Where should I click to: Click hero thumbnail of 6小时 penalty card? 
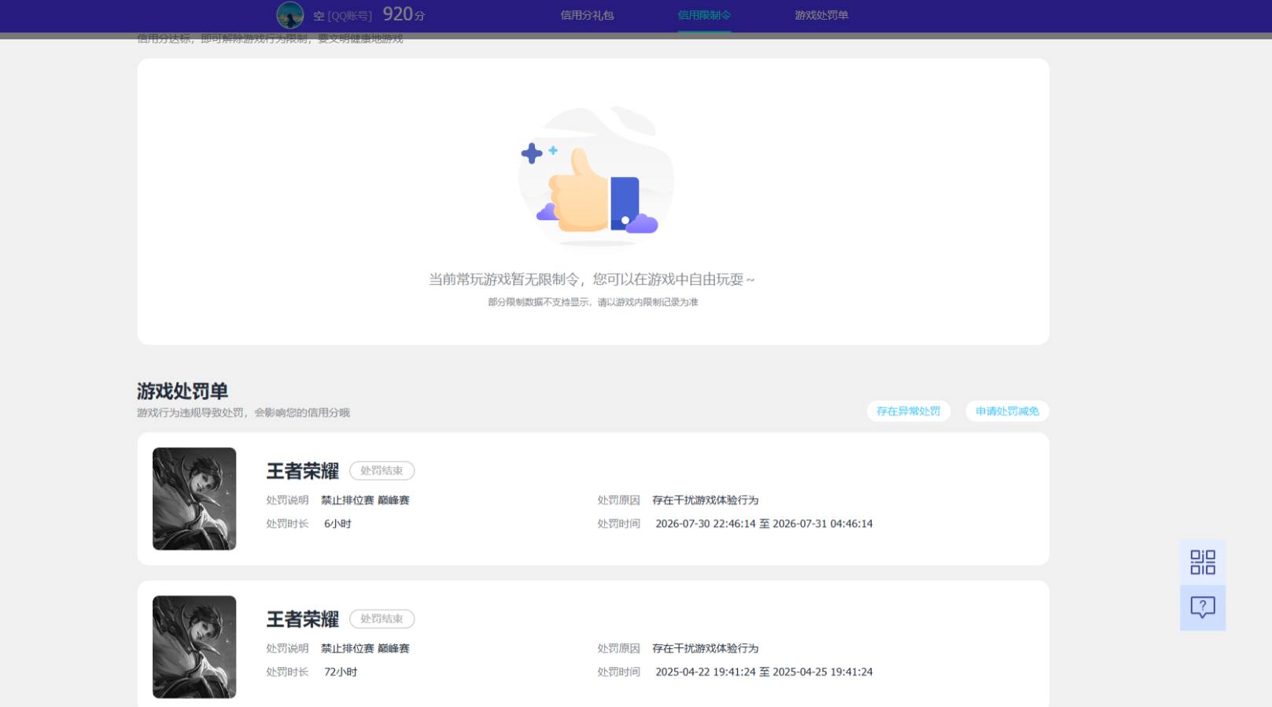[194, 499]
